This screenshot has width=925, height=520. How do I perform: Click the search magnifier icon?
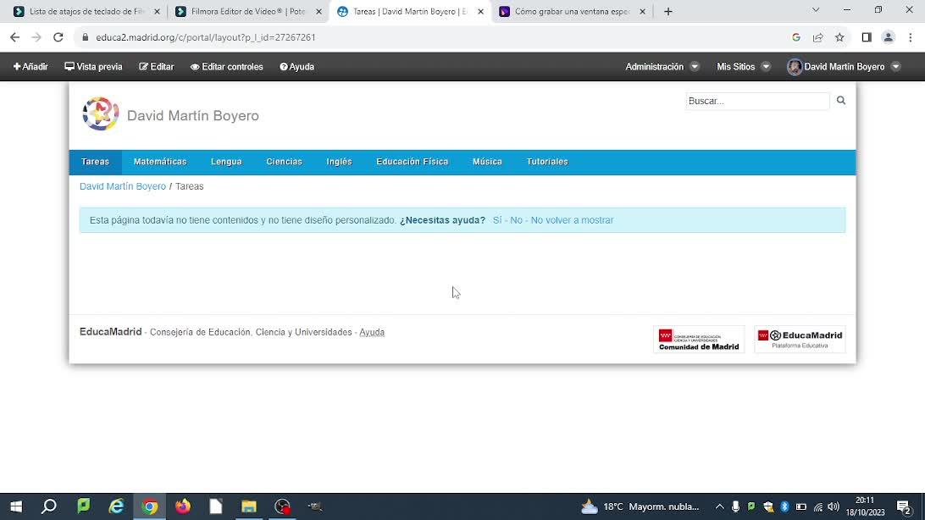pyautogui.click(x=840, y=101)
